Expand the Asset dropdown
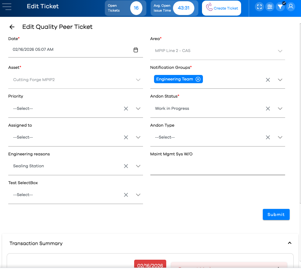 [138, 80]
